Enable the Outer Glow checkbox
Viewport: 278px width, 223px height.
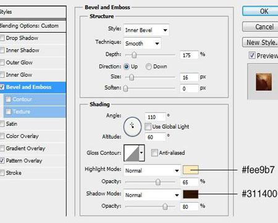coord(2,62)
